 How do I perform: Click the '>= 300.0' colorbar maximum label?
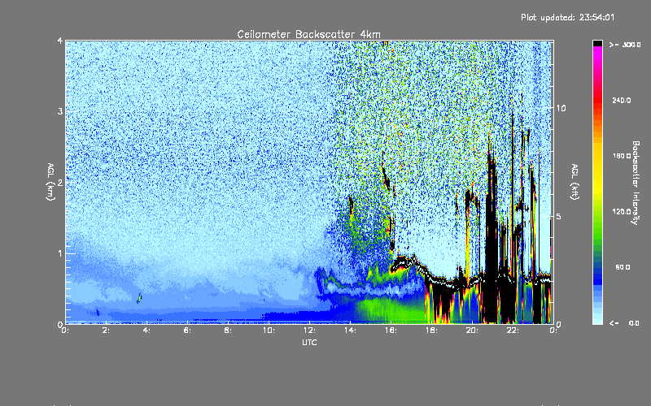pos(625,45)
